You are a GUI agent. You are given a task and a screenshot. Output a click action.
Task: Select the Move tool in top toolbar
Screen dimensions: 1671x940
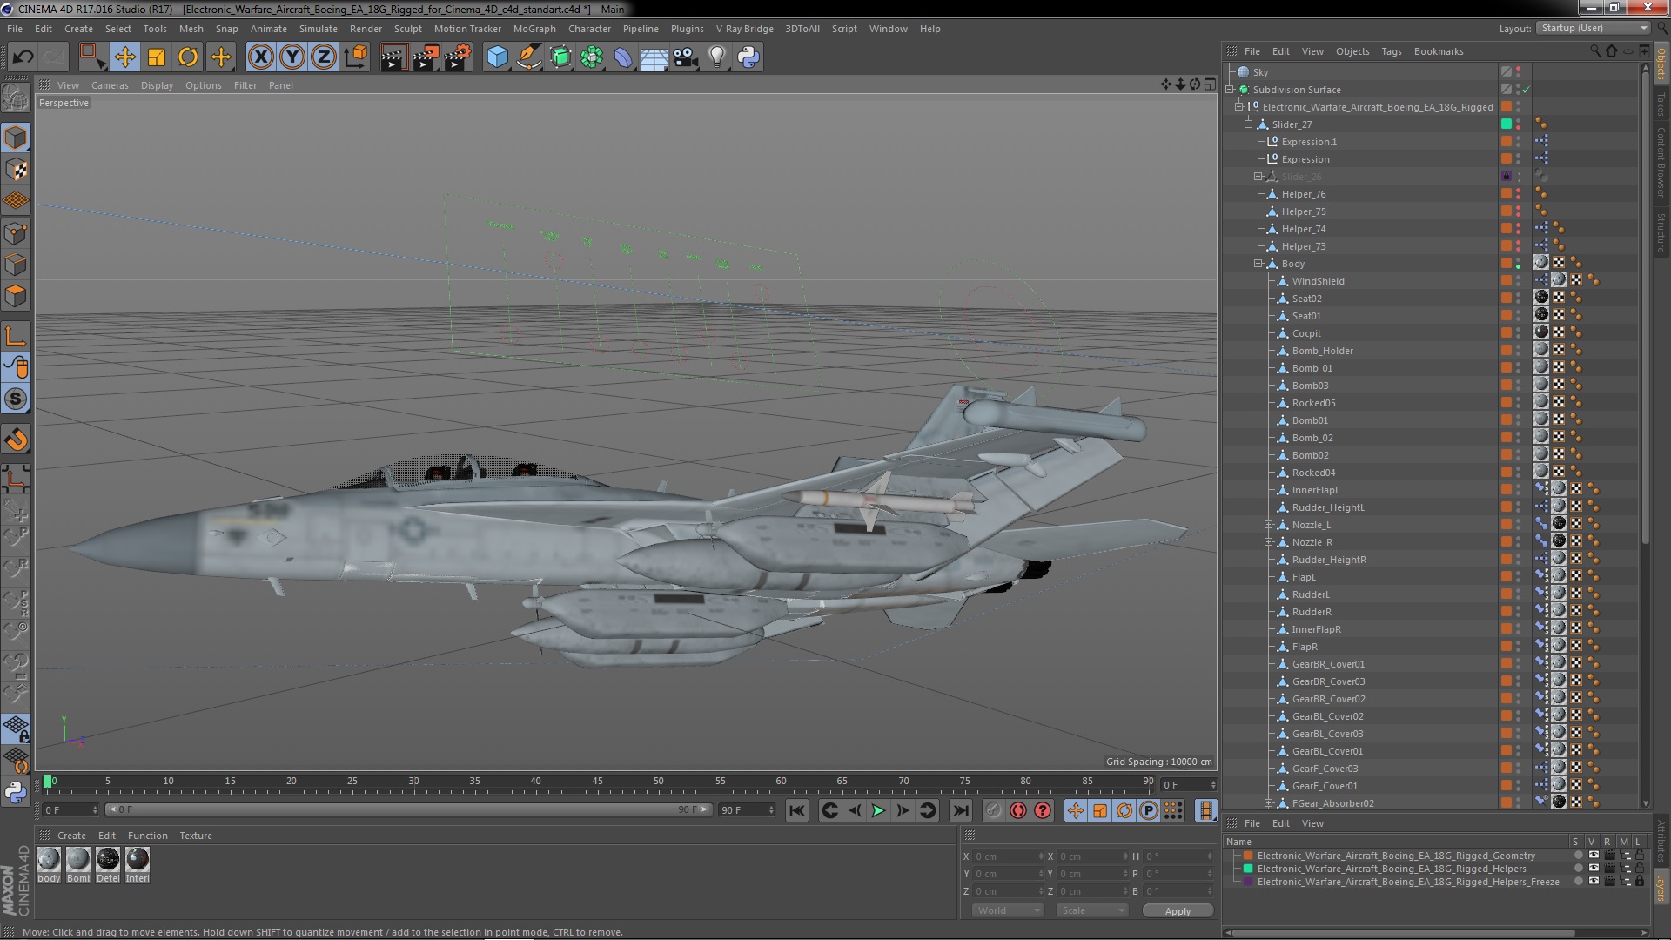124,57
